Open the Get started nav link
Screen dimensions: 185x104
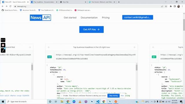click(x=70, y=18)
